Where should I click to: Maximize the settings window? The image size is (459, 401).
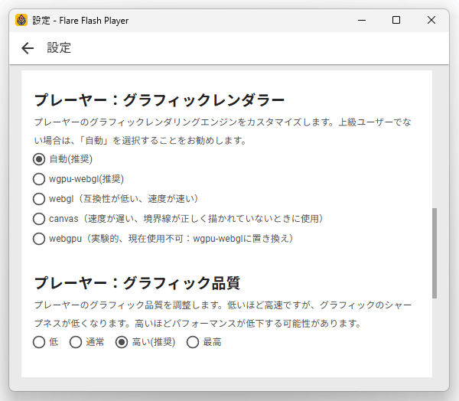point(396,20)
